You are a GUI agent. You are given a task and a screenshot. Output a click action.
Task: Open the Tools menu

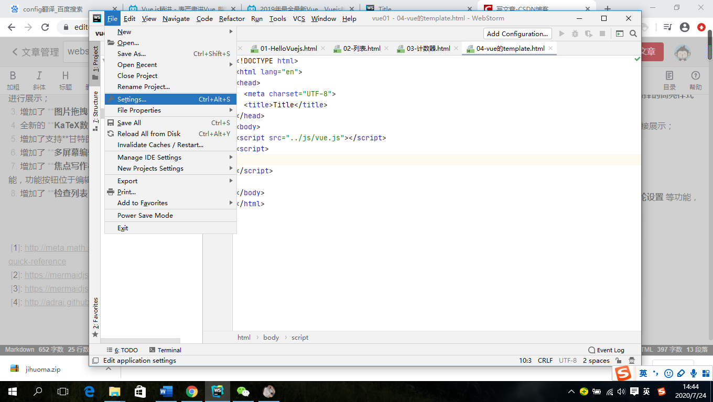[x=278, y=18]
